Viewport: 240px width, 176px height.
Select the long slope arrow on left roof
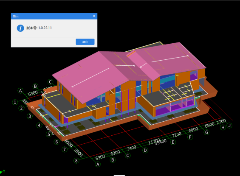[x=90, y=77]
